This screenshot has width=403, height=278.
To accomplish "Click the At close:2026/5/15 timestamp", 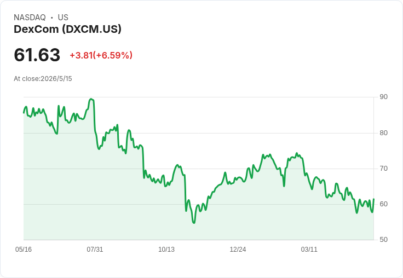I will (x=43, y=79).
